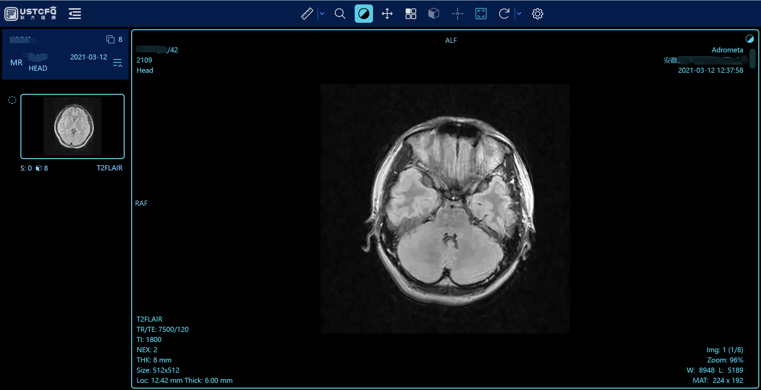Toggle the window/level contrast tool

coord(364,14)
